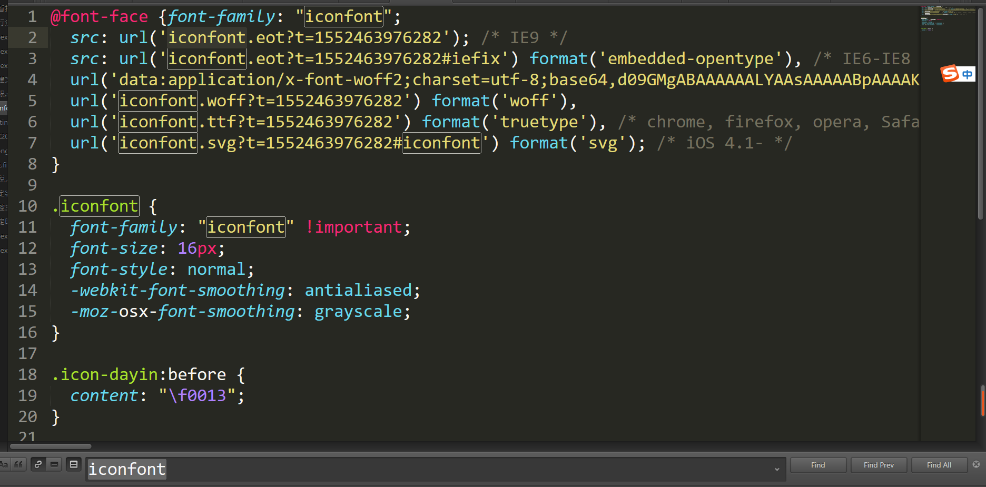
Task: Click the chrome, firefox, opera comment
Action: (769, 122)
